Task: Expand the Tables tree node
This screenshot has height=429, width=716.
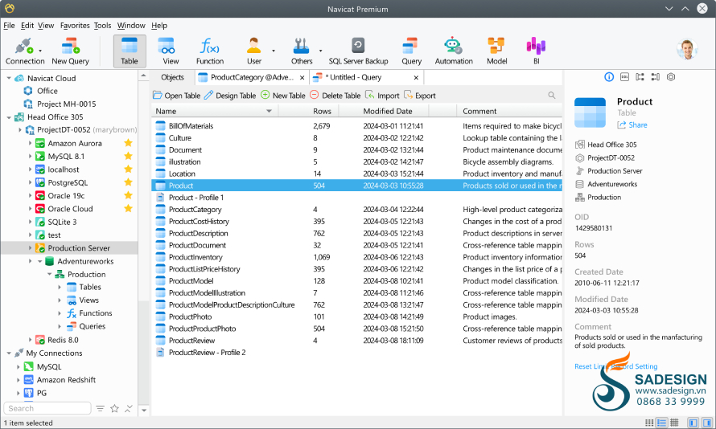Action: pos(60,288)
